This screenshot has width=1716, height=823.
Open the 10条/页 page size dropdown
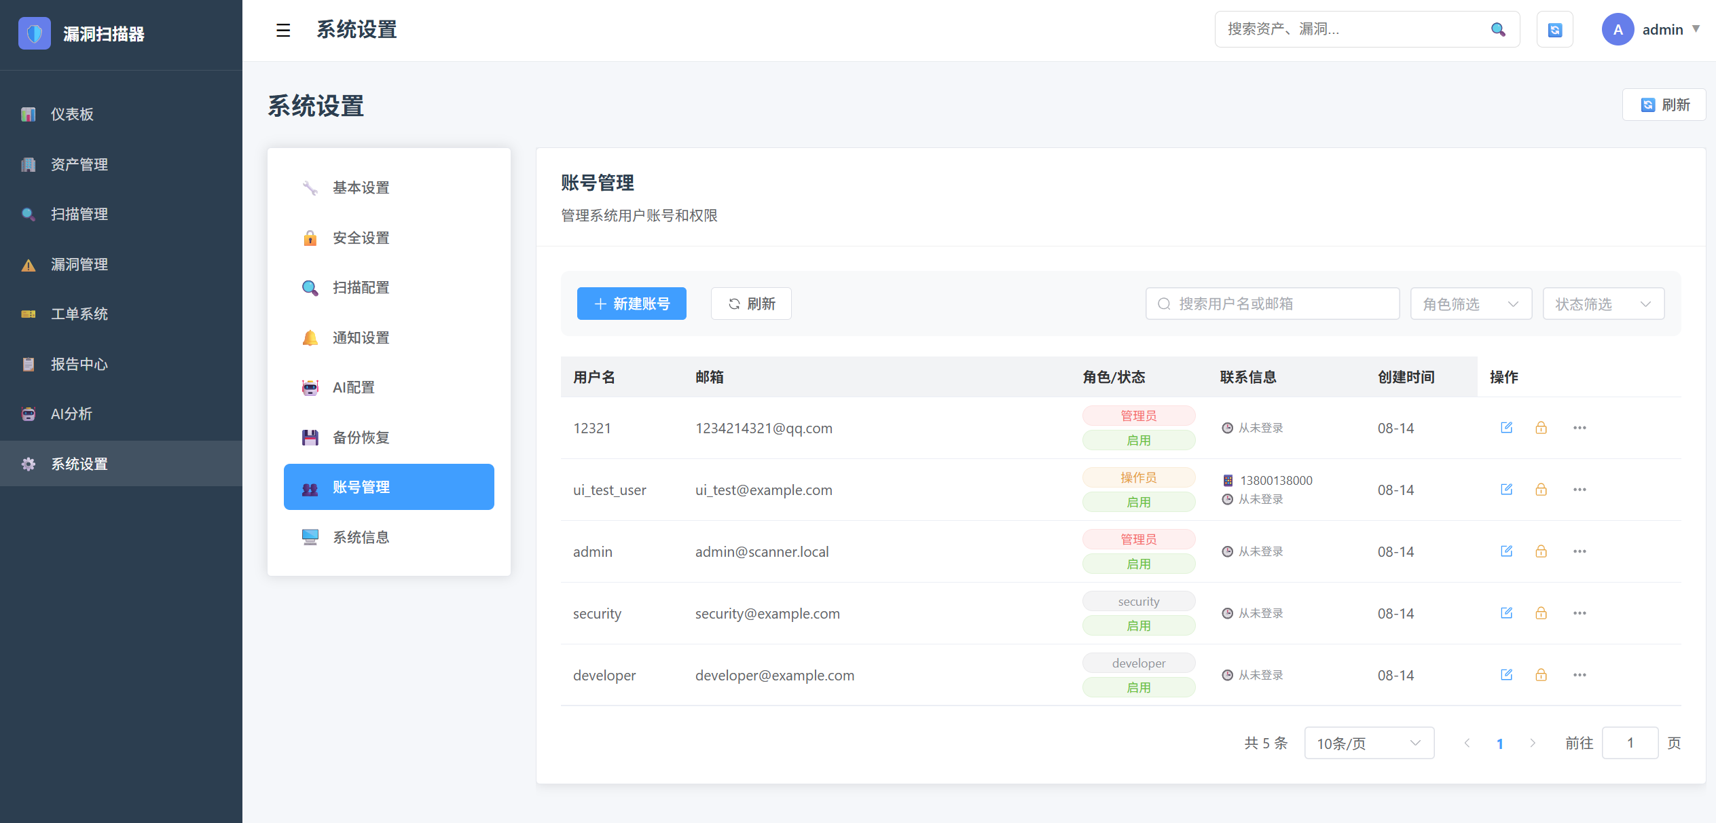coord(1368,743)
